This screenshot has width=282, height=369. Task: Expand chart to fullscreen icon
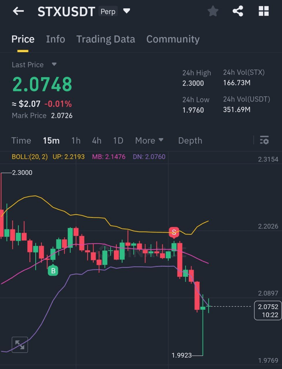coord(20,344)
